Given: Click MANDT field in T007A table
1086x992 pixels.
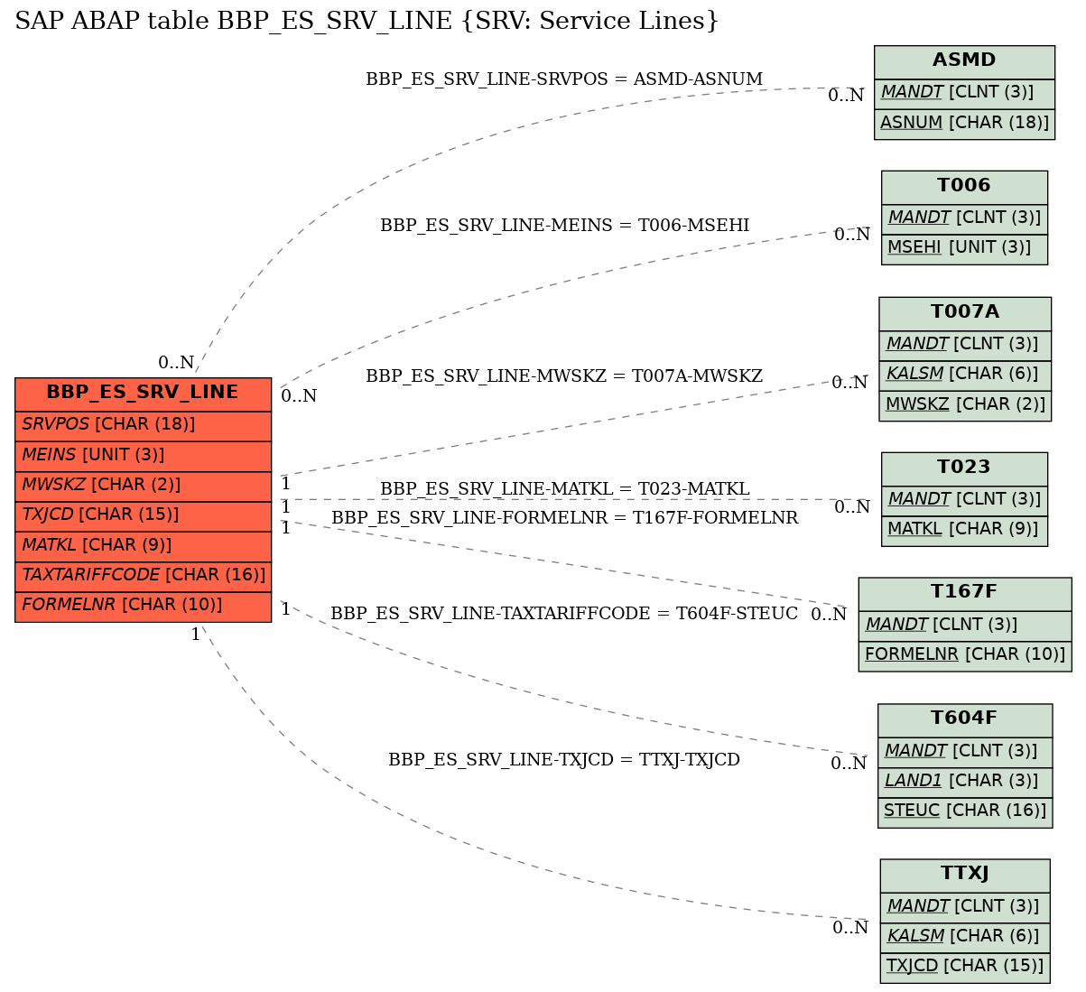Looking at the screenshot, I should (965, 345).
